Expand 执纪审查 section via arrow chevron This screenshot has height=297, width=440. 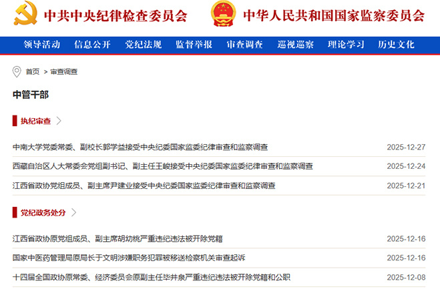59,121
